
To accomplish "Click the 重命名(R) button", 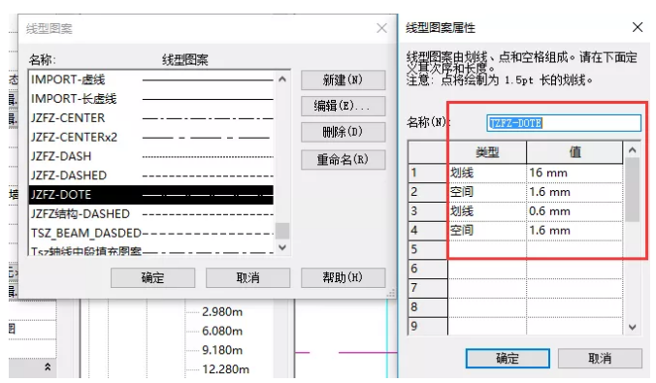I will point(344,159).
